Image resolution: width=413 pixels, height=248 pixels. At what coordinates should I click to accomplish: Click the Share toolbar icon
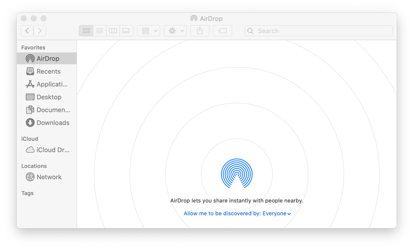pos(200,31)
